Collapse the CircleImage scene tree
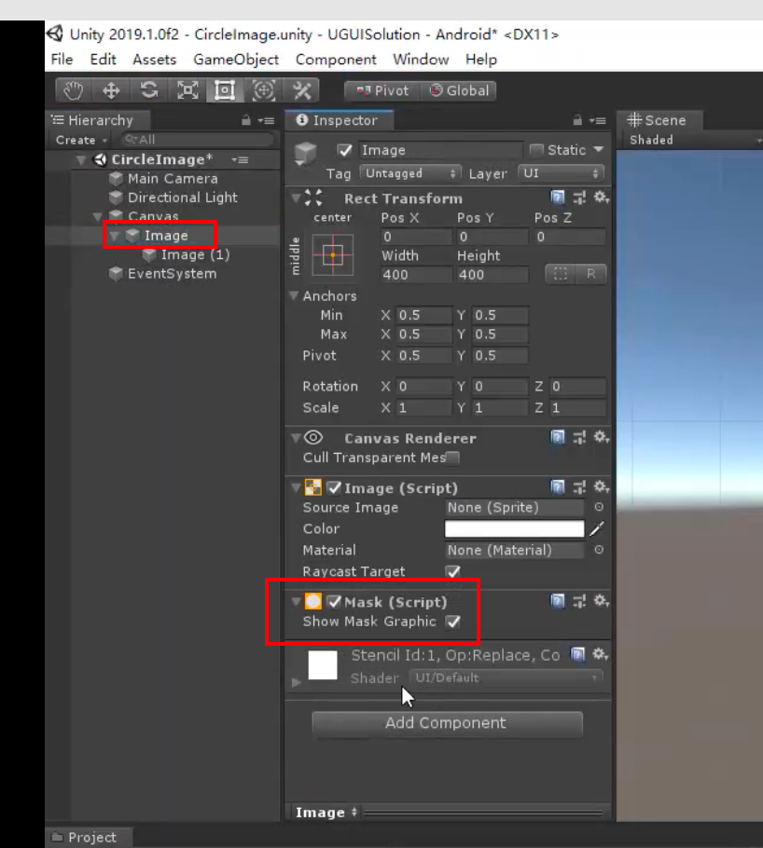Image resolution: width=763 pixels, height=848 pixels. [x=81, y=159]
